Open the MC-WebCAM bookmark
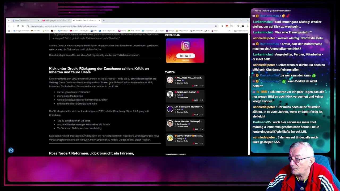This screenshot has height=191, width=340. (197, 31)
